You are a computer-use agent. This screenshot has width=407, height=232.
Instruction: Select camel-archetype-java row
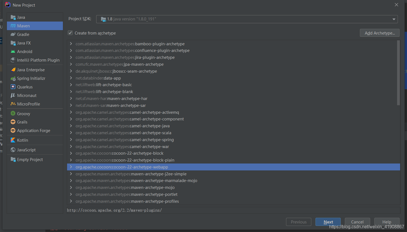click(x=233, y=126)
